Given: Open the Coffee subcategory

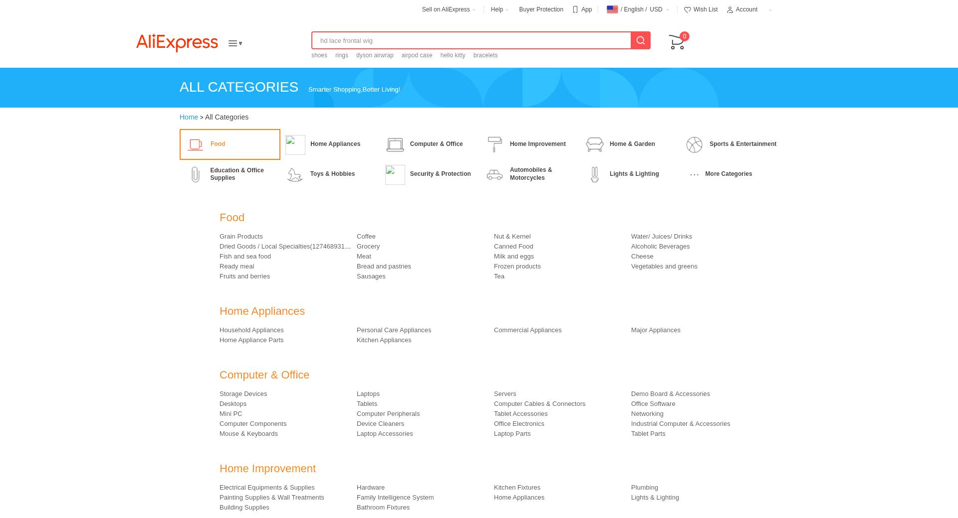Looking at the screenshot, I should pos(366,237).
